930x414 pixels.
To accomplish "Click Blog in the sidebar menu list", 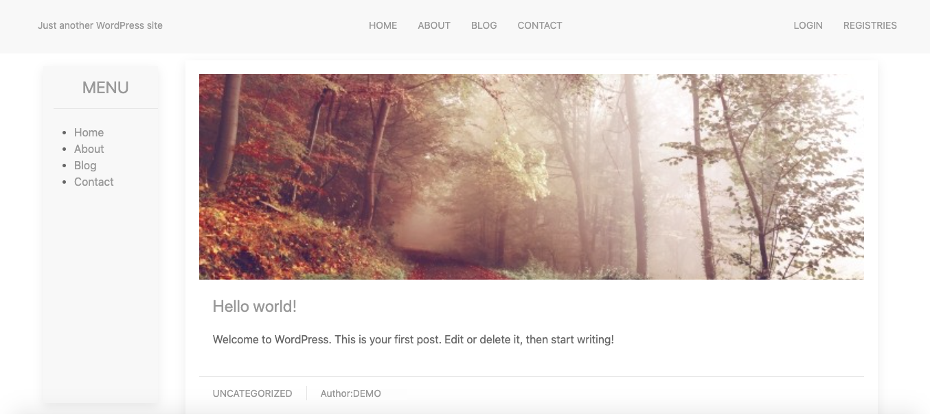I will pyautogui.click(x=85, y=165).
